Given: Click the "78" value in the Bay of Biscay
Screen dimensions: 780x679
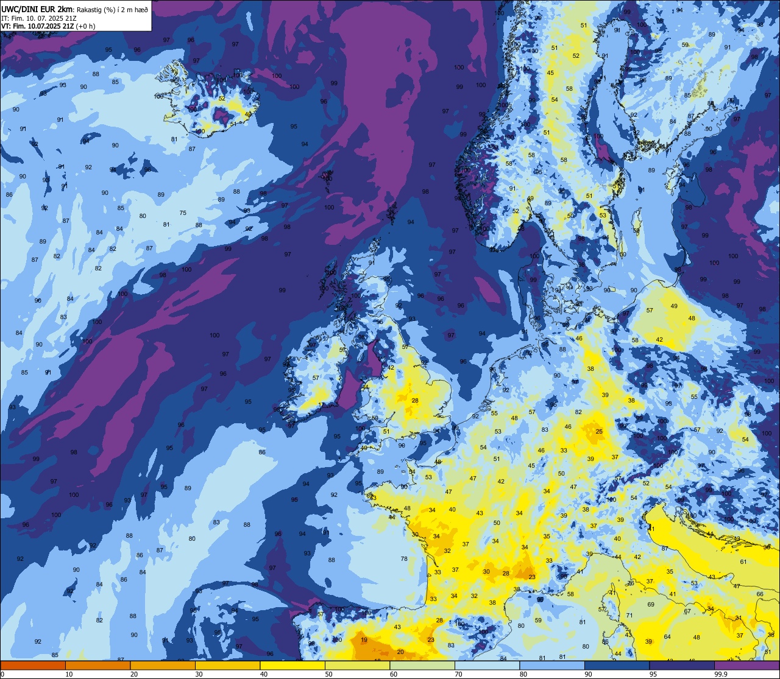Looking at the screenshot, I should (x=404, y=558).
